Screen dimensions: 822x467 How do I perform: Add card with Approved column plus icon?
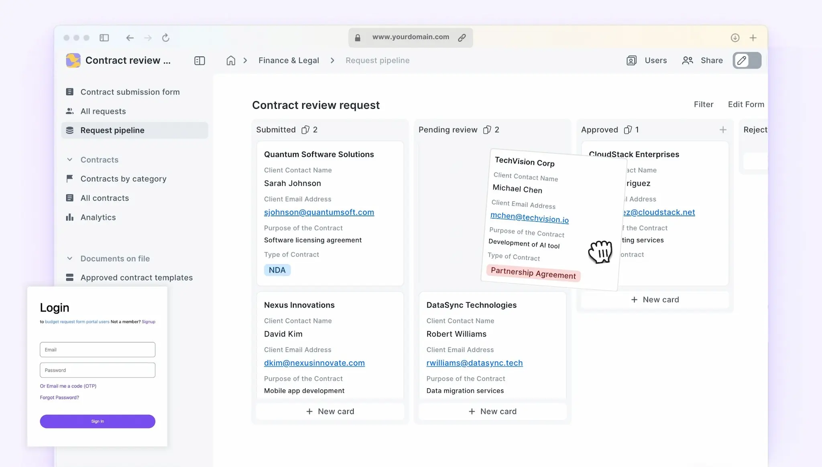(x=723, y=130)
